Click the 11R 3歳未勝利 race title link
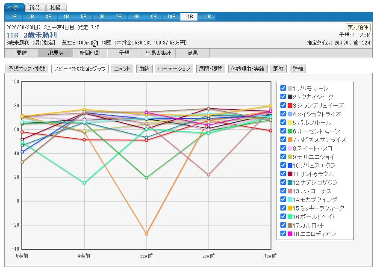This screenshot has height=270, width=377. coord(32,35)
